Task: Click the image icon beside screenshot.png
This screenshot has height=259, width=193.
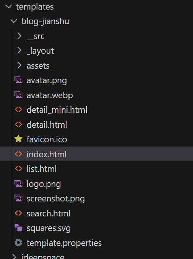Action: [x=18, y=198]
